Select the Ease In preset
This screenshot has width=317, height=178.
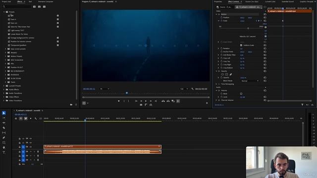pos(13,19)
